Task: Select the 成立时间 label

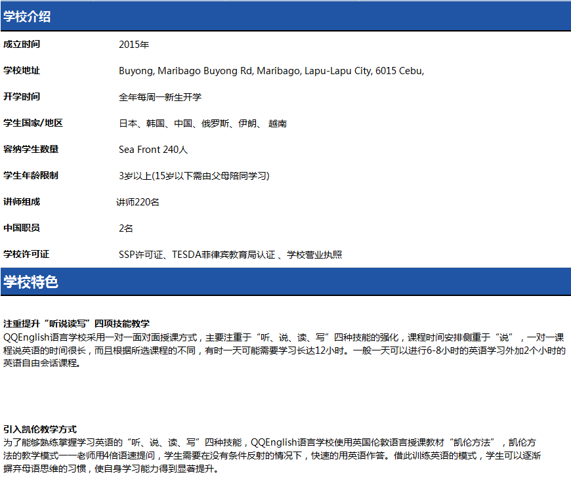Action: coord(22,45)
